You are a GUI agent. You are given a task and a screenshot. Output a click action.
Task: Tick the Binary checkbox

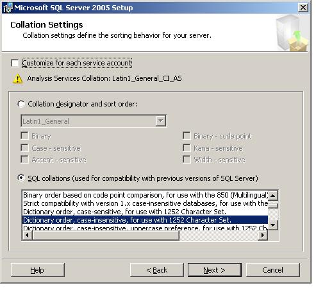[x=24, y=135]
